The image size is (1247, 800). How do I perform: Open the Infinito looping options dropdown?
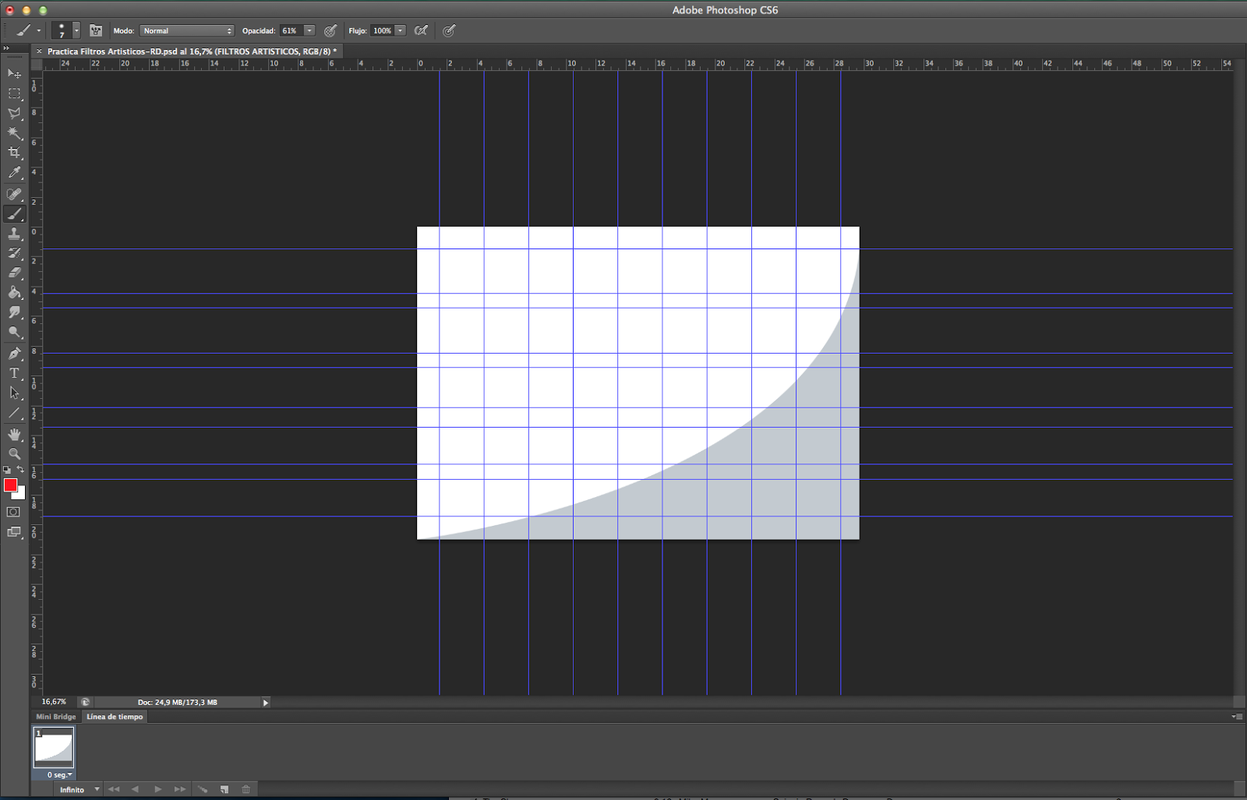tap(79, 789)
